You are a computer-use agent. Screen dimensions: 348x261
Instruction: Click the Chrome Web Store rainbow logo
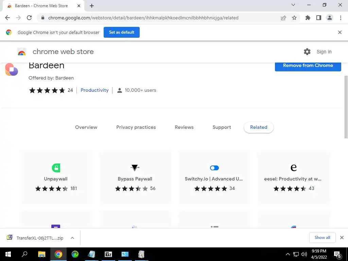(22, 52)
